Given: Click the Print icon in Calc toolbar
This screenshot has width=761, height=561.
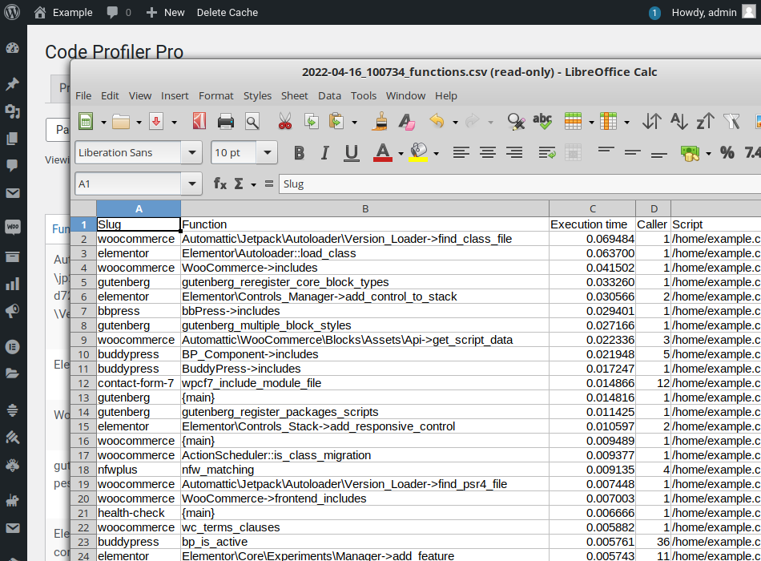Looking at the screenshot, I should point(226,122).
